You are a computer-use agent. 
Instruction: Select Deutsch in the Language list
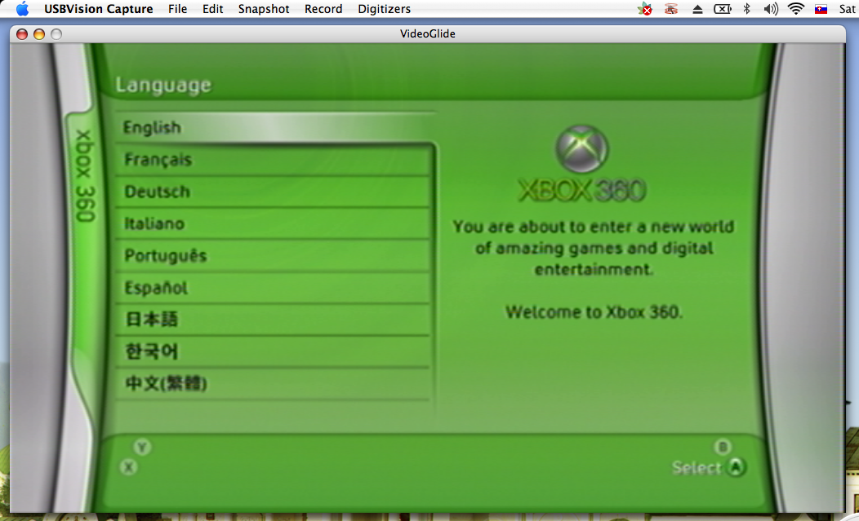tap(273, 192)
